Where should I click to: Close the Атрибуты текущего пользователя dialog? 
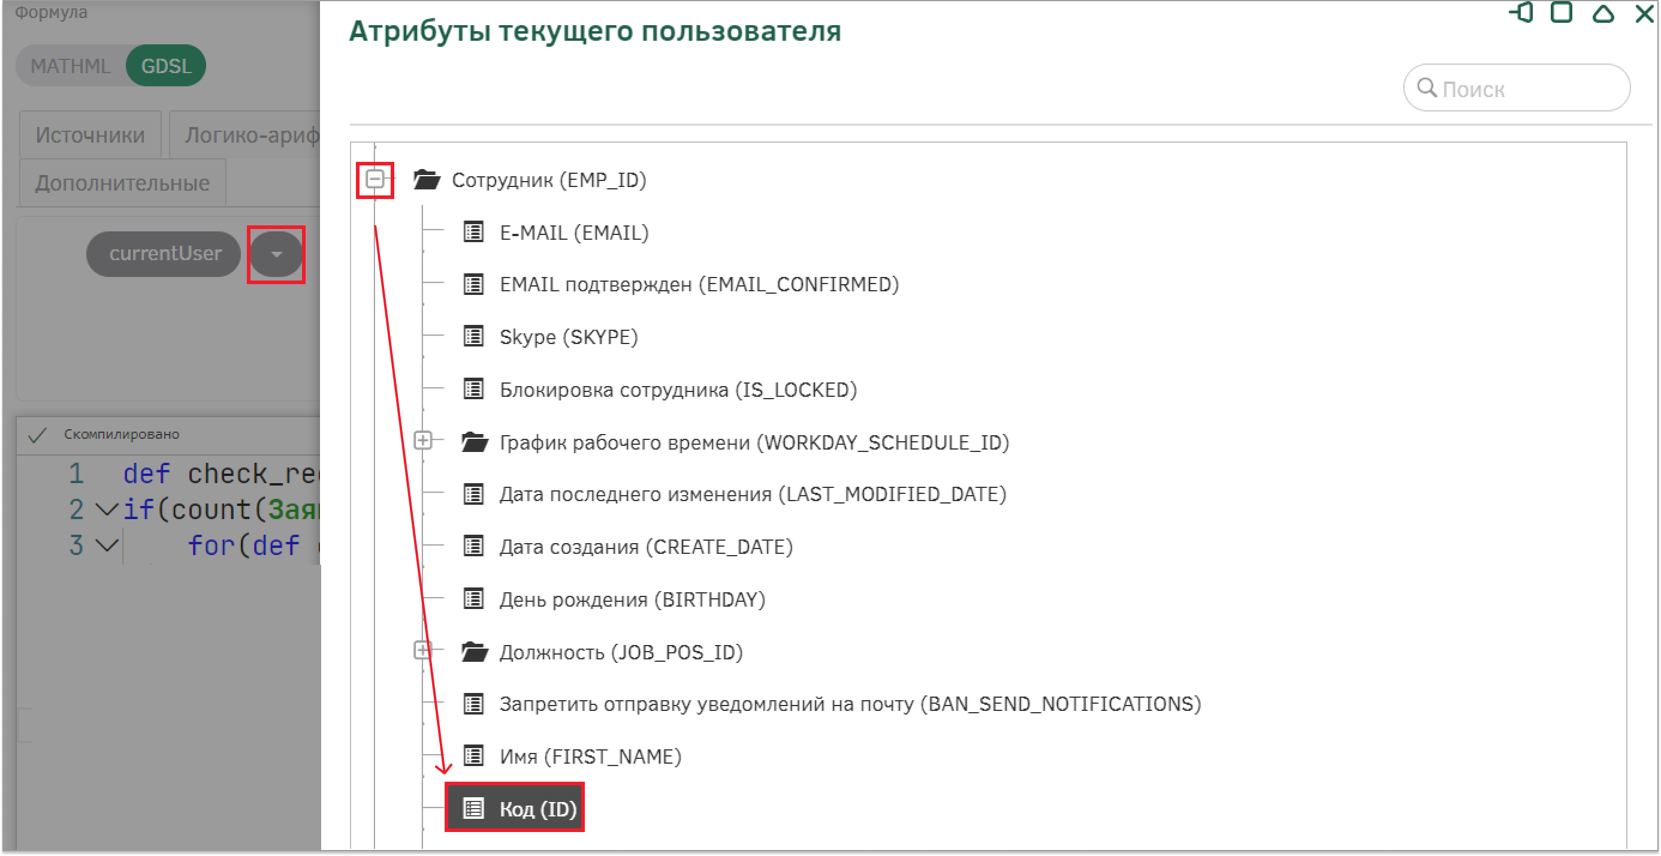[1644, 13]
